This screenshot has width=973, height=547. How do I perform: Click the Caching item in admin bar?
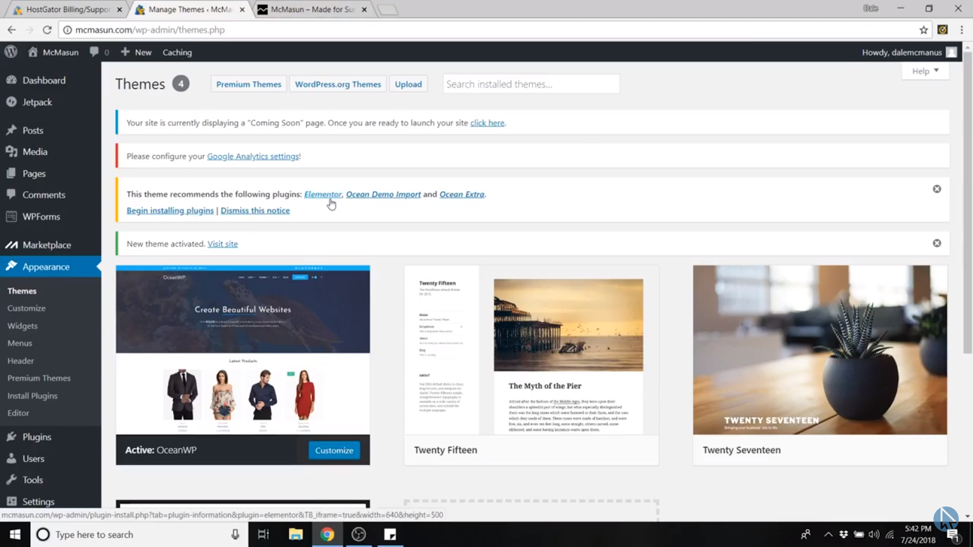(177, 52)
